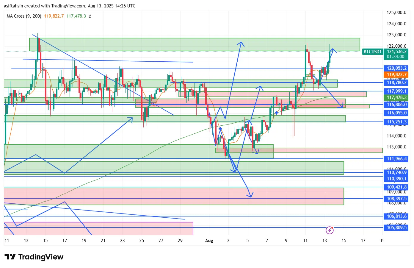
Task: Click the lightning event marker icon
Action: [330, 230]
